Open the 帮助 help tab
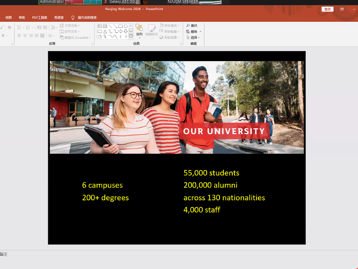Screen dimensions: 358x269 (22, 18)
